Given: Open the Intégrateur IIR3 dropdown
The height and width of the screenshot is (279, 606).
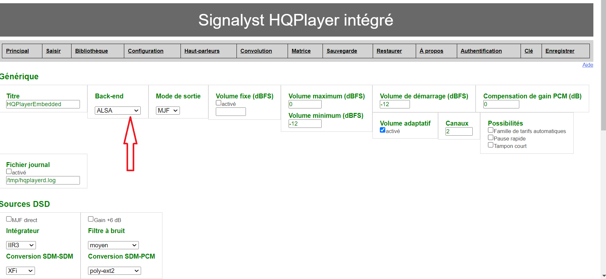Looking at the screenshot, I should tap(21, 245).
